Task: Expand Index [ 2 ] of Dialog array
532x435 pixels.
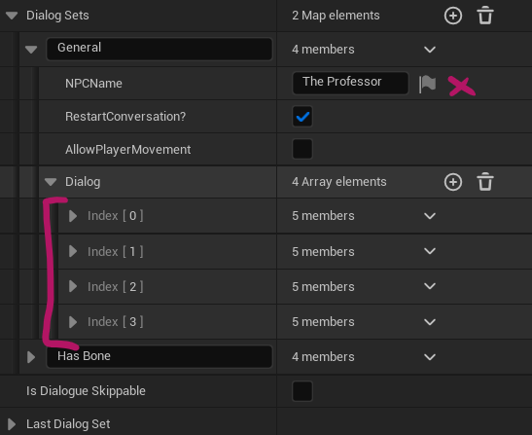Action: click(73, 287)
